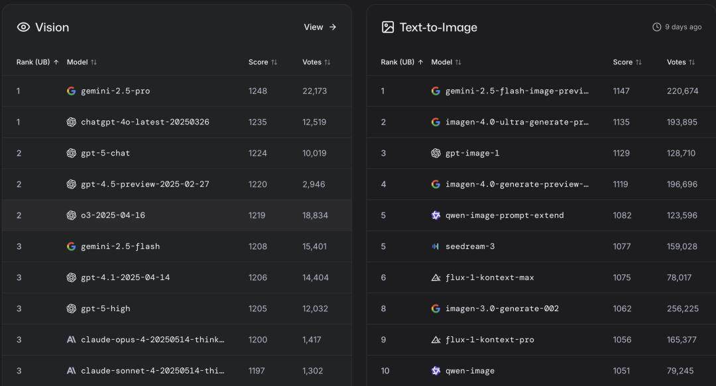716x386 pixels.
Task: Click the OpenAI logo beside gpt-5-chat
Action: tap(71, 153)
